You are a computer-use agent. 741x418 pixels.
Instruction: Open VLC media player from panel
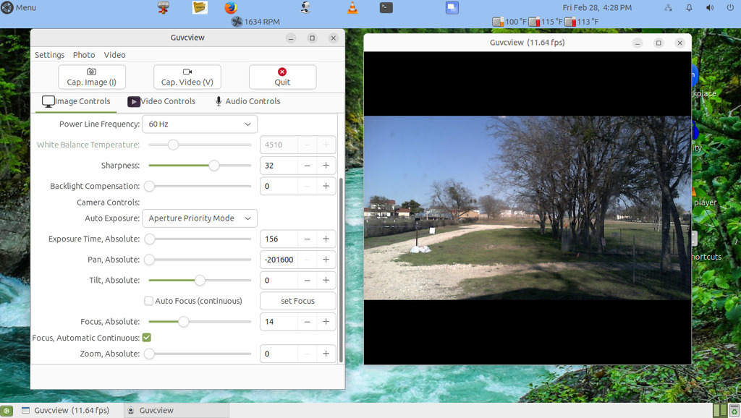pyautogui.click(x=352, y=8)
